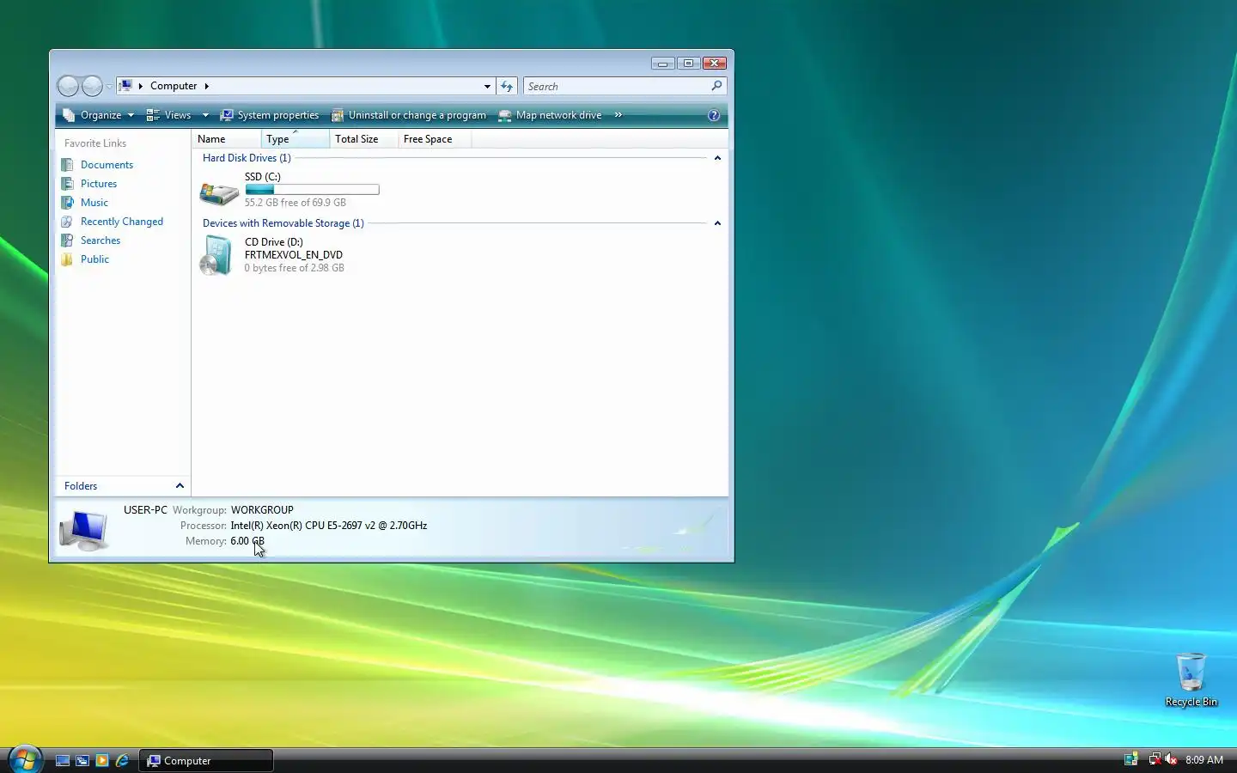
Task: Open Searches favorite link
Action: (101, 240)
